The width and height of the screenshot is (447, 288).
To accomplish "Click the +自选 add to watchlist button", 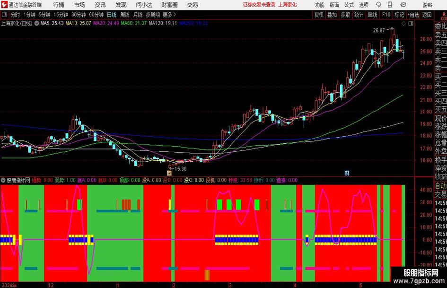I will pyautogui.click(x=413, y=15).
